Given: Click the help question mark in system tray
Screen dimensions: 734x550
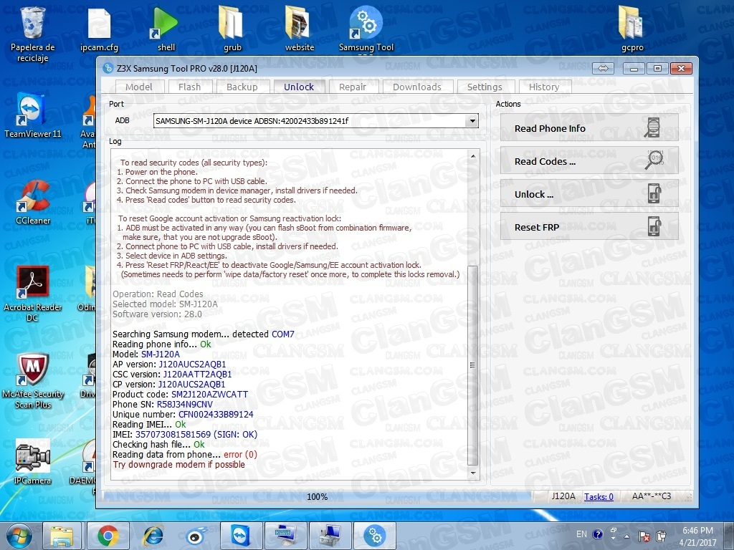Looking at the screenshot, I should 597,534.
